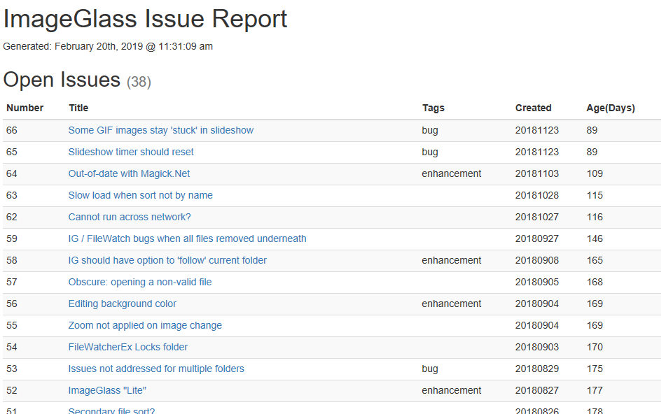Click 'enhancement' tag in issue 52 row
Viewport: 666px width, 414px height.
tap(452, 390)
